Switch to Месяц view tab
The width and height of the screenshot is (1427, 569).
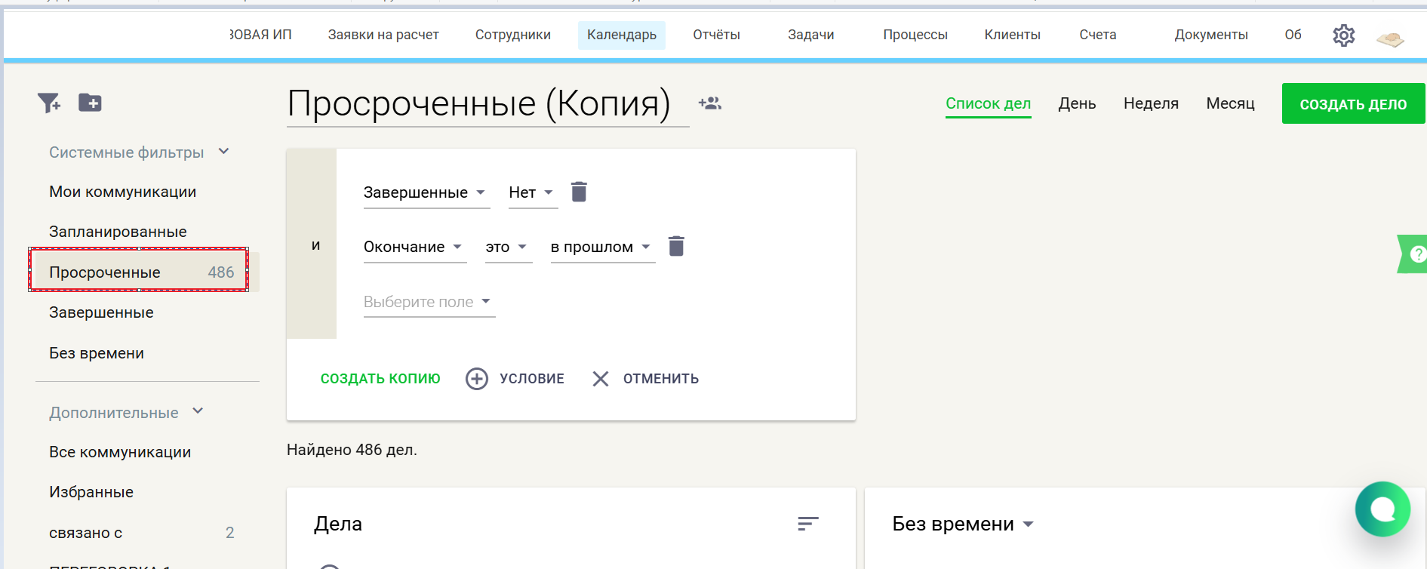pyautogui.click(x=1230, y=104)
